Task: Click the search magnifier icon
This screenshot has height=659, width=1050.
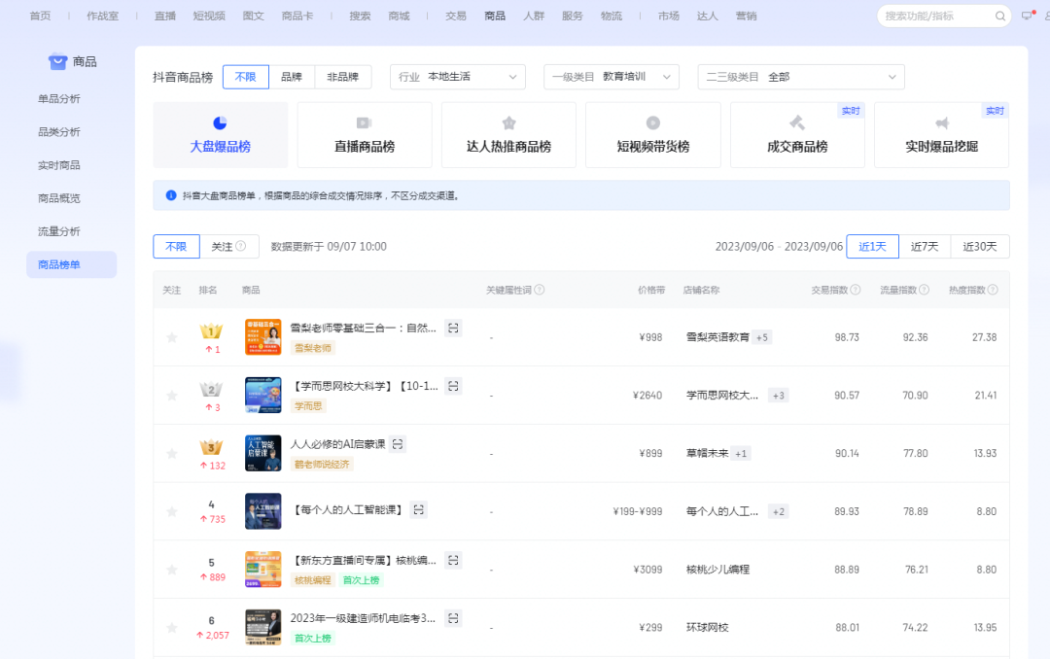Action: (999, 17)
